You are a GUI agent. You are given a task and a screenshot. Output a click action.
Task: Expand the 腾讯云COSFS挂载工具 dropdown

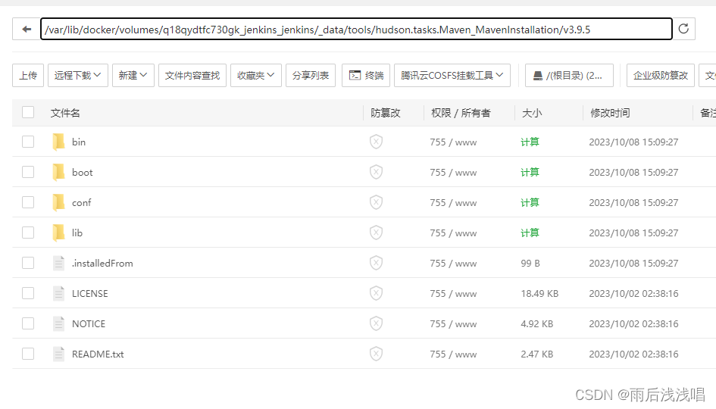pos(452,75)
